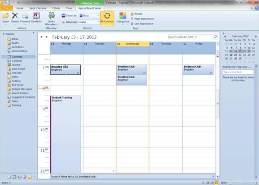Select Friday Breakfast Club appointment
This screenshot has height=185, width=259.
[x=198, y=70]
